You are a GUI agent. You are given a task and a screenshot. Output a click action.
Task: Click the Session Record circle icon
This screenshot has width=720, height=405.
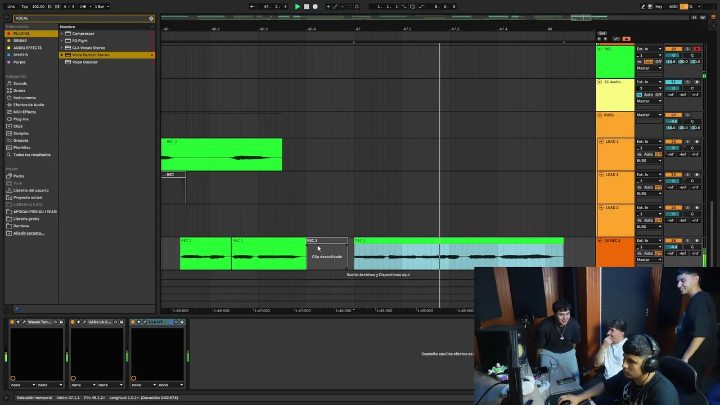(357, 7)
